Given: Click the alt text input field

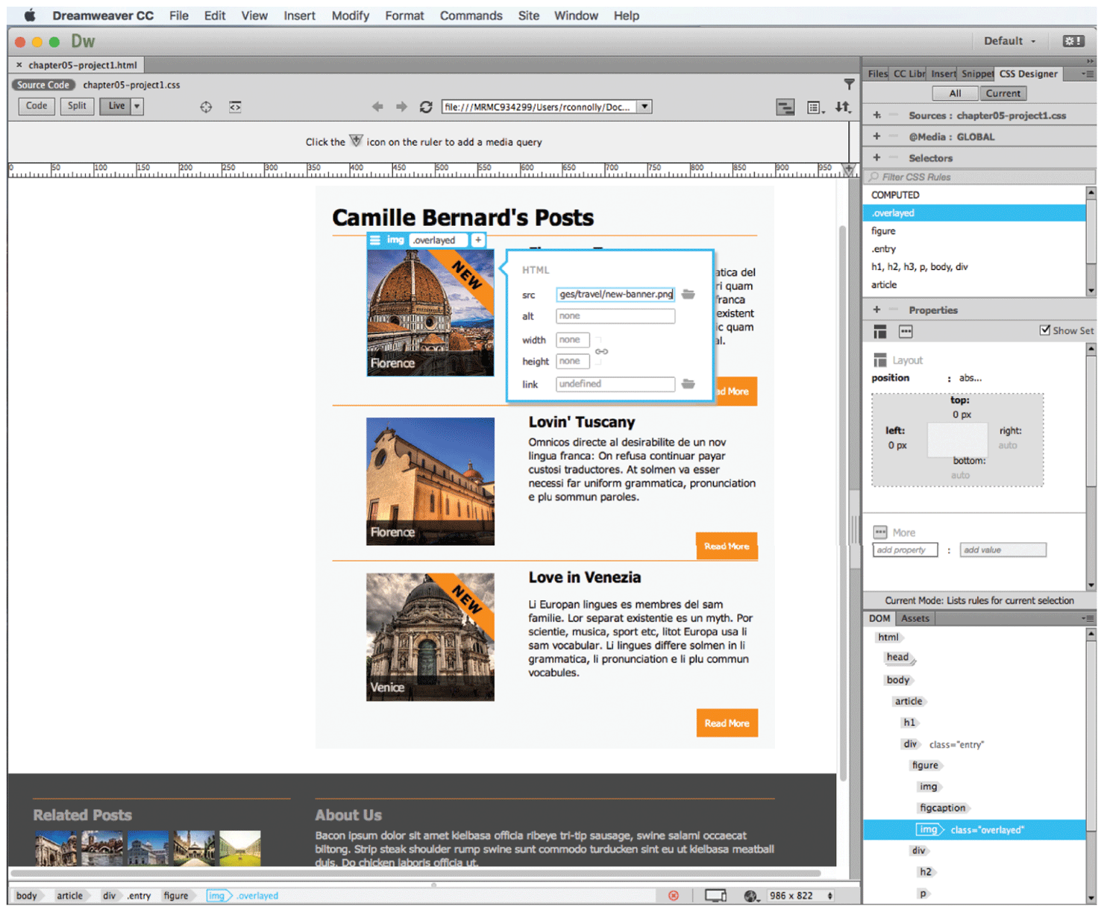Looking at the screenshot, I should pos(615,316).
